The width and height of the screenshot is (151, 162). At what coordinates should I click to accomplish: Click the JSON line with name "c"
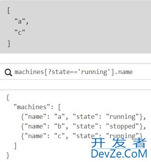tap(82, 136)
